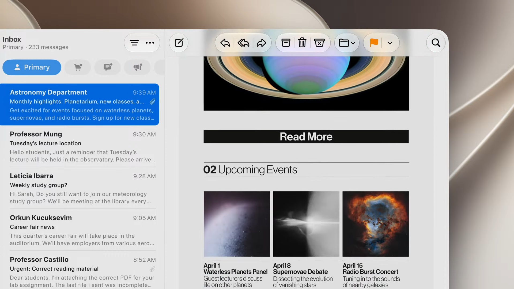The image size is (514, 289).
Task: Reply to the selected email
Action: point(225,43)
